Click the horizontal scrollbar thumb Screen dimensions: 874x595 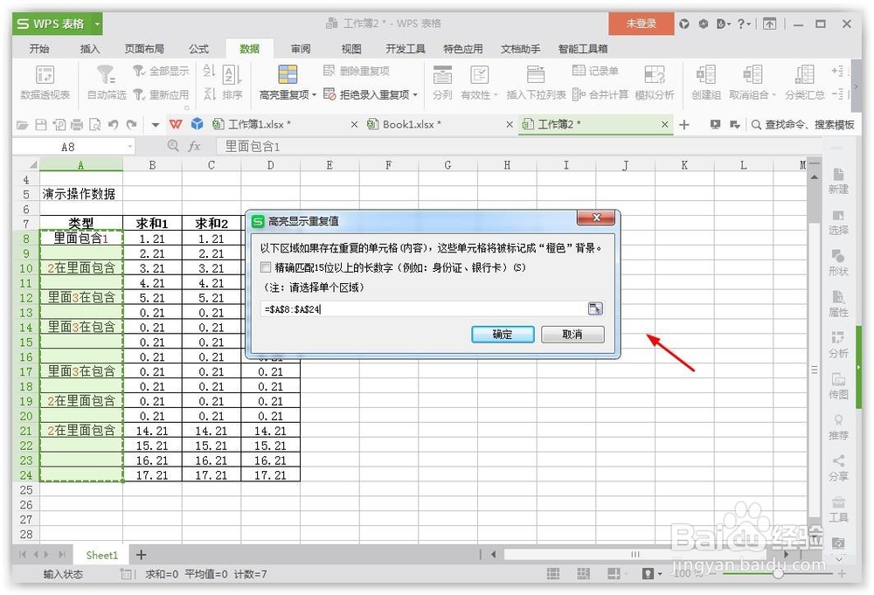pos(635,554)
